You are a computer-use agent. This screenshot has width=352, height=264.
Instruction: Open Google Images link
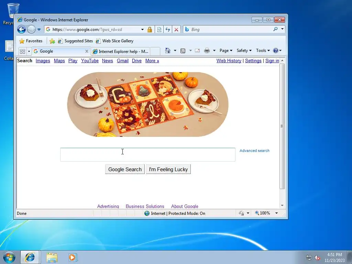pyautogui.click(x=43, y=61)
